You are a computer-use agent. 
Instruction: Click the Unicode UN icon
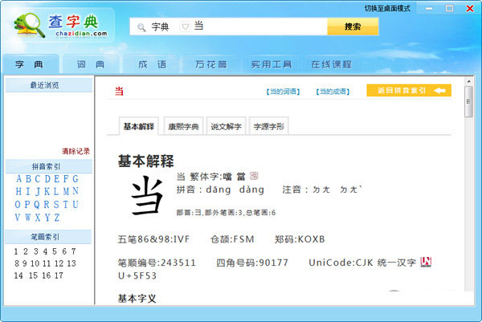pyautogui.click(x=426, y=262)
